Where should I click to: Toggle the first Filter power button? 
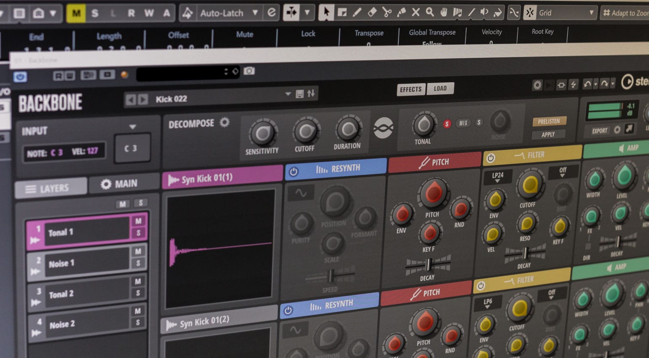491,158
